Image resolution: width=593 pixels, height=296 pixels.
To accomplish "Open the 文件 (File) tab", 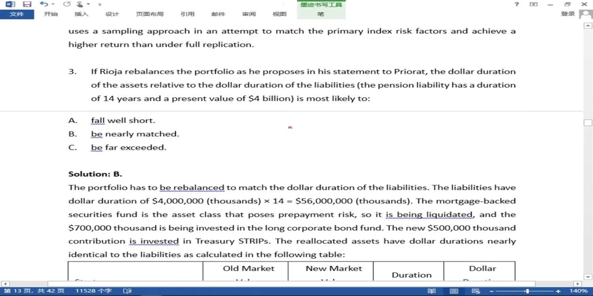I will 17,14.
